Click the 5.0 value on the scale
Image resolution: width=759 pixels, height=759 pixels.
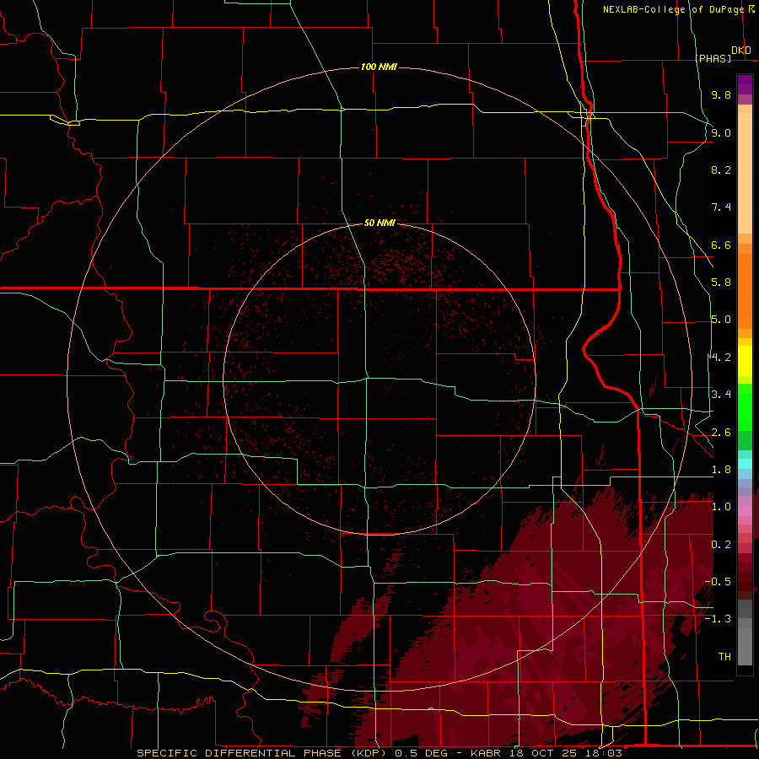721,320
